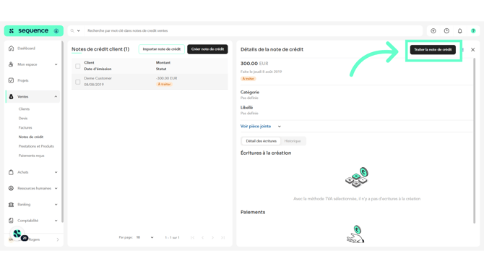Open the Clients submenu item
The height and width of the screenshot is (272, 484).
pos(24,109)
